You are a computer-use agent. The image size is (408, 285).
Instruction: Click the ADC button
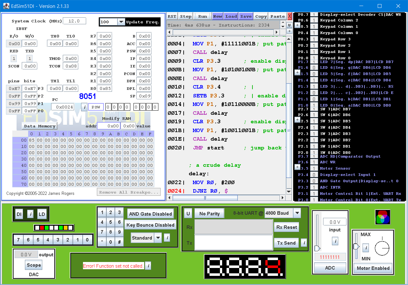(x=330, y=268)
